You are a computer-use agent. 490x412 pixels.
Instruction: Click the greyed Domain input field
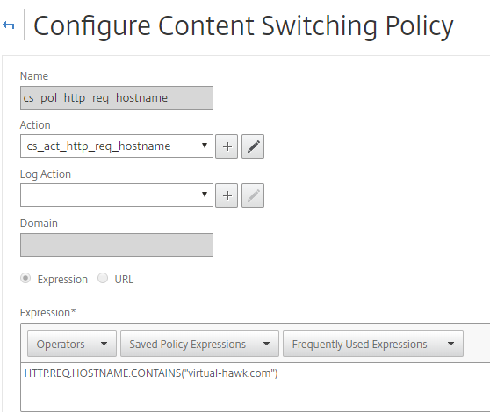117,245
